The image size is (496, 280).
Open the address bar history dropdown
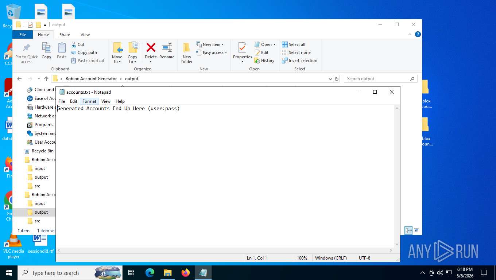click(330, 79)
